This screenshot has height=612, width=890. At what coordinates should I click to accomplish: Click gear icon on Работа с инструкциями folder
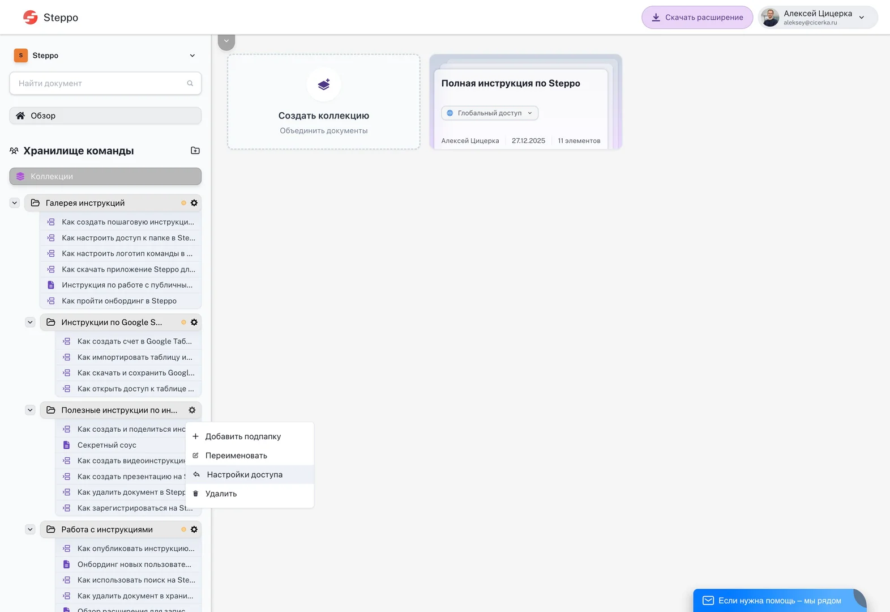[194, 529]
